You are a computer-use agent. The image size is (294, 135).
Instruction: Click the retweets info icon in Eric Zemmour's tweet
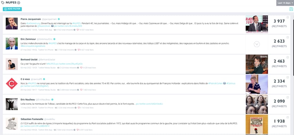tap(75, 50)
